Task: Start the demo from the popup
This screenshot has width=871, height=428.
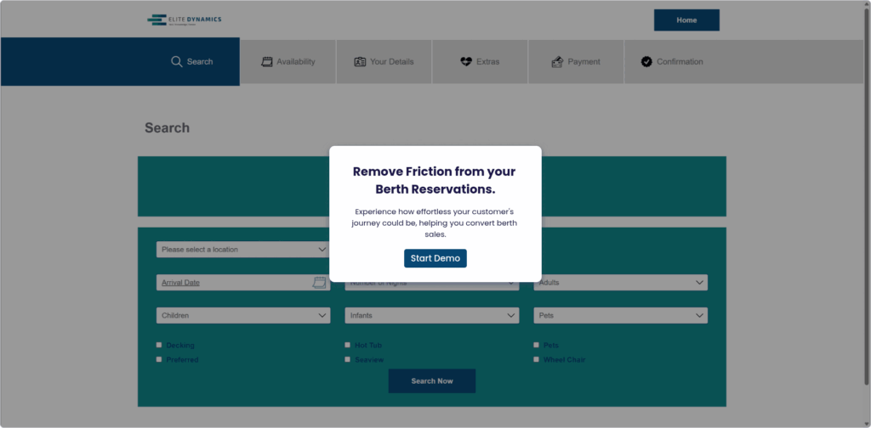Action: tap(435, 258)
